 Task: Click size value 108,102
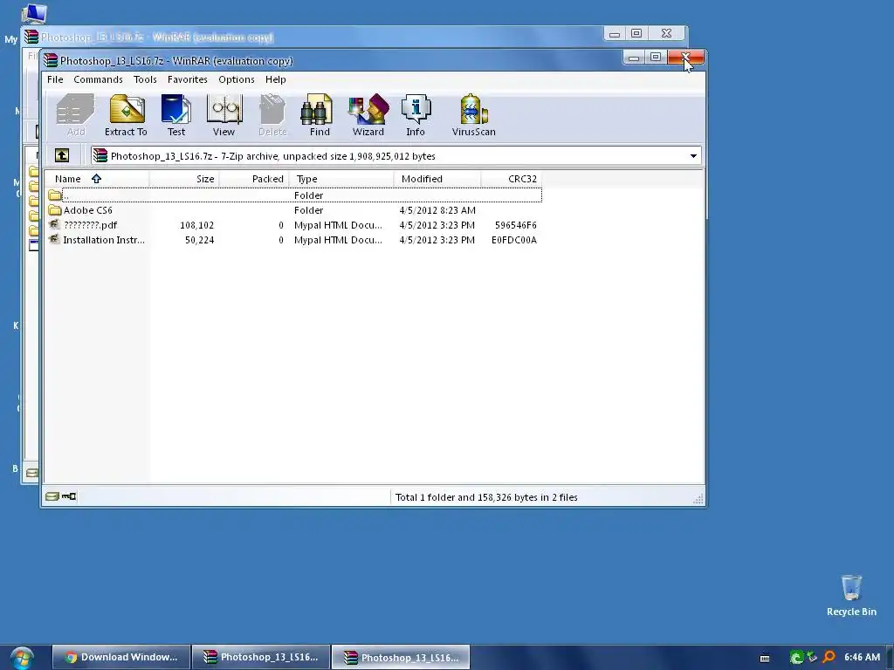(196, 225)
